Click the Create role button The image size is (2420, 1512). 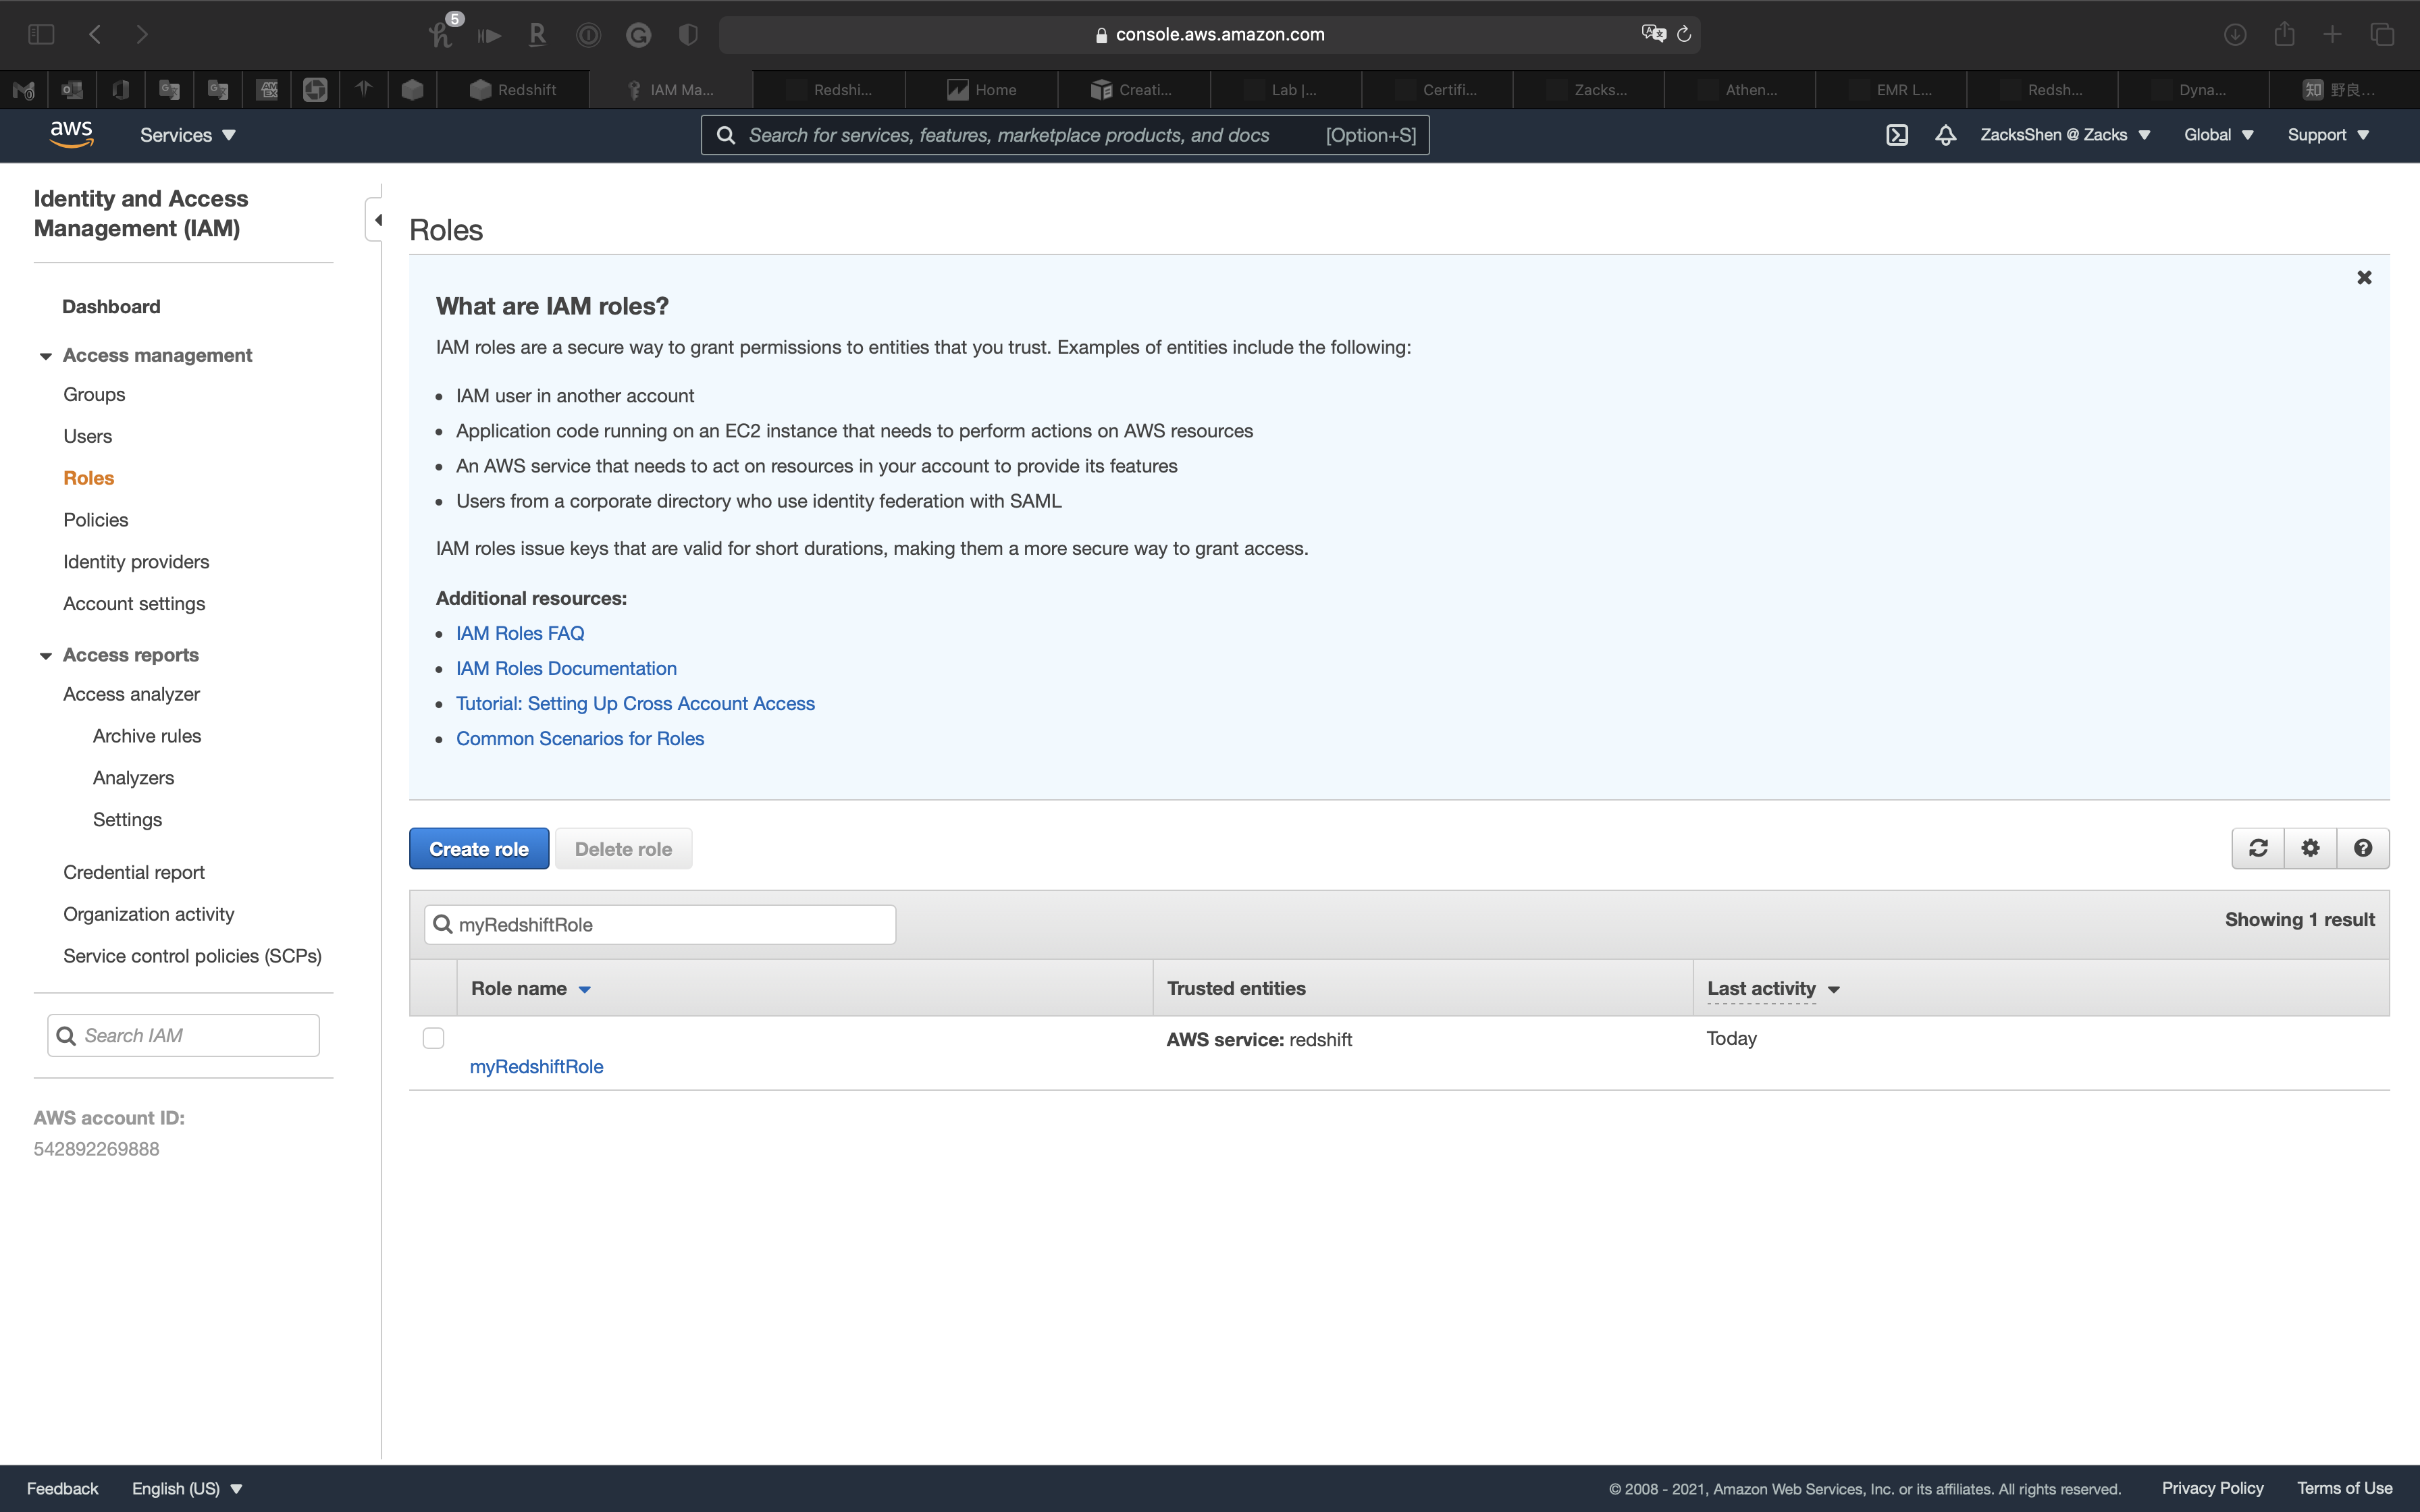pyautogui.click(x=478, y=849)
